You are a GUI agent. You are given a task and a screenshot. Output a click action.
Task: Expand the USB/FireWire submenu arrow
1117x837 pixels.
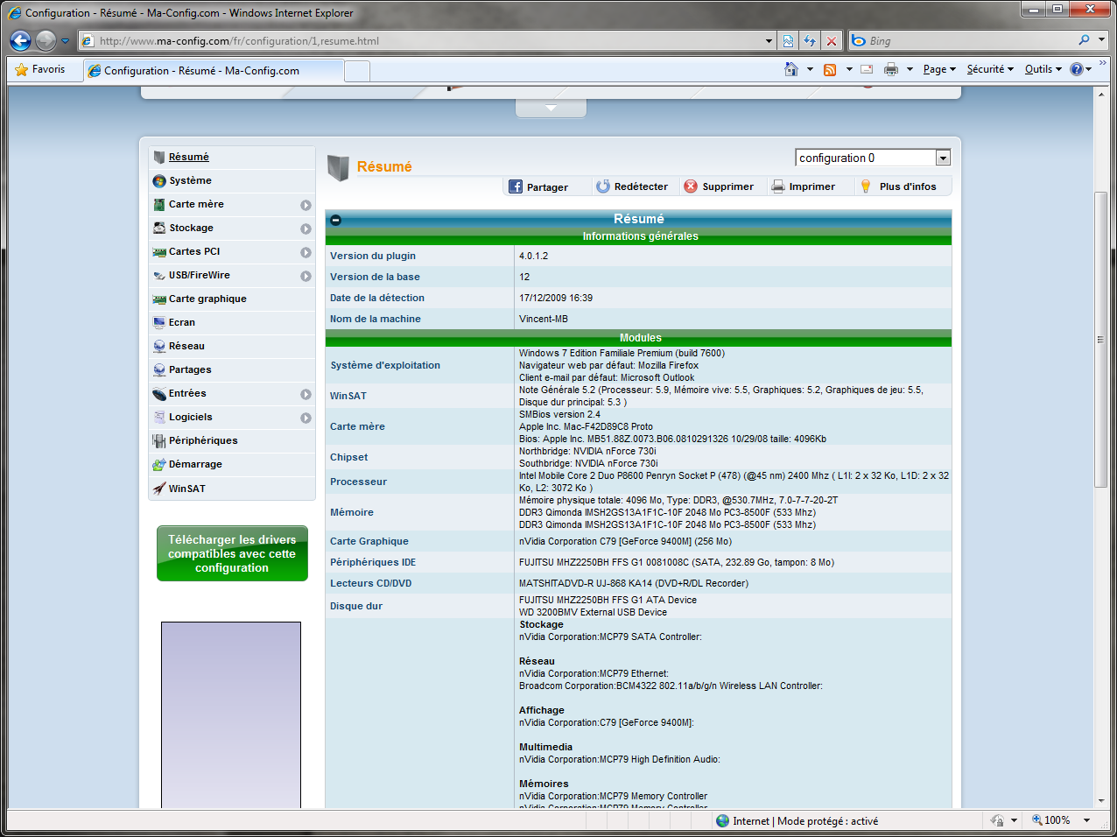(306, 276)
